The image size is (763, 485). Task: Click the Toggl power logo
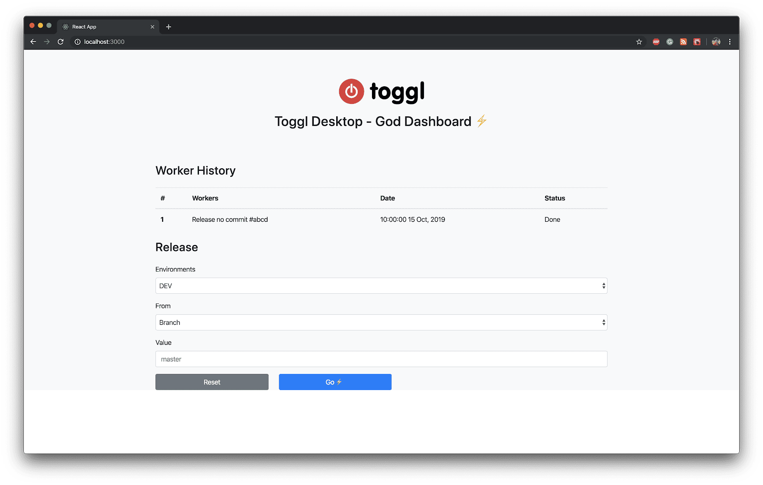tap(351, 91)
